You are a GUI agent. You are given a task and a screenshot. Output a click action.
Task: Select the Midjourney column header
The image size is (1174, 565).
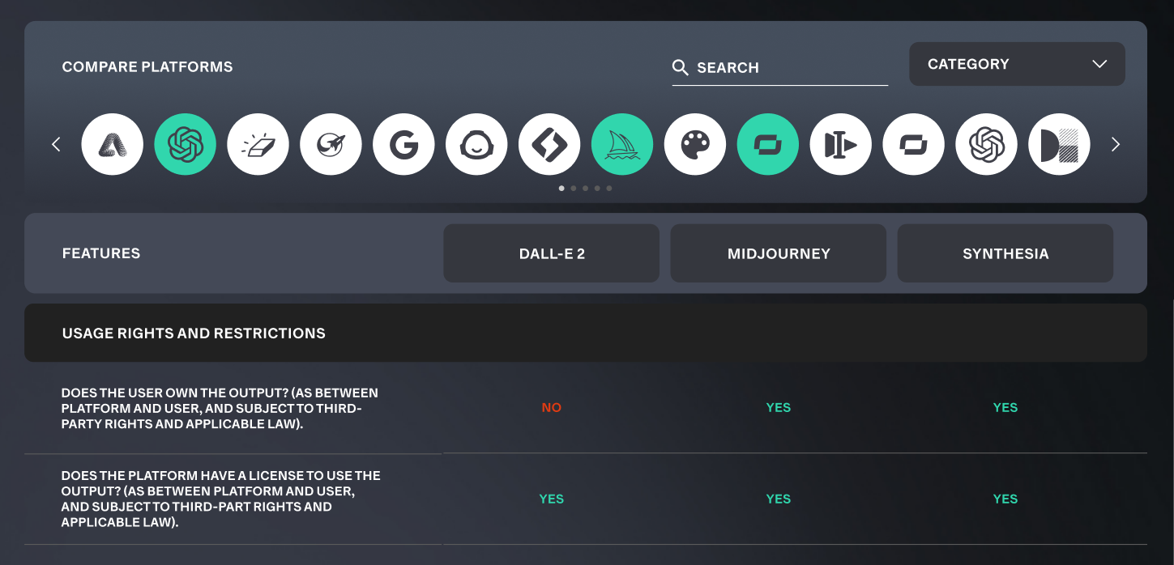tap(779, 253)
